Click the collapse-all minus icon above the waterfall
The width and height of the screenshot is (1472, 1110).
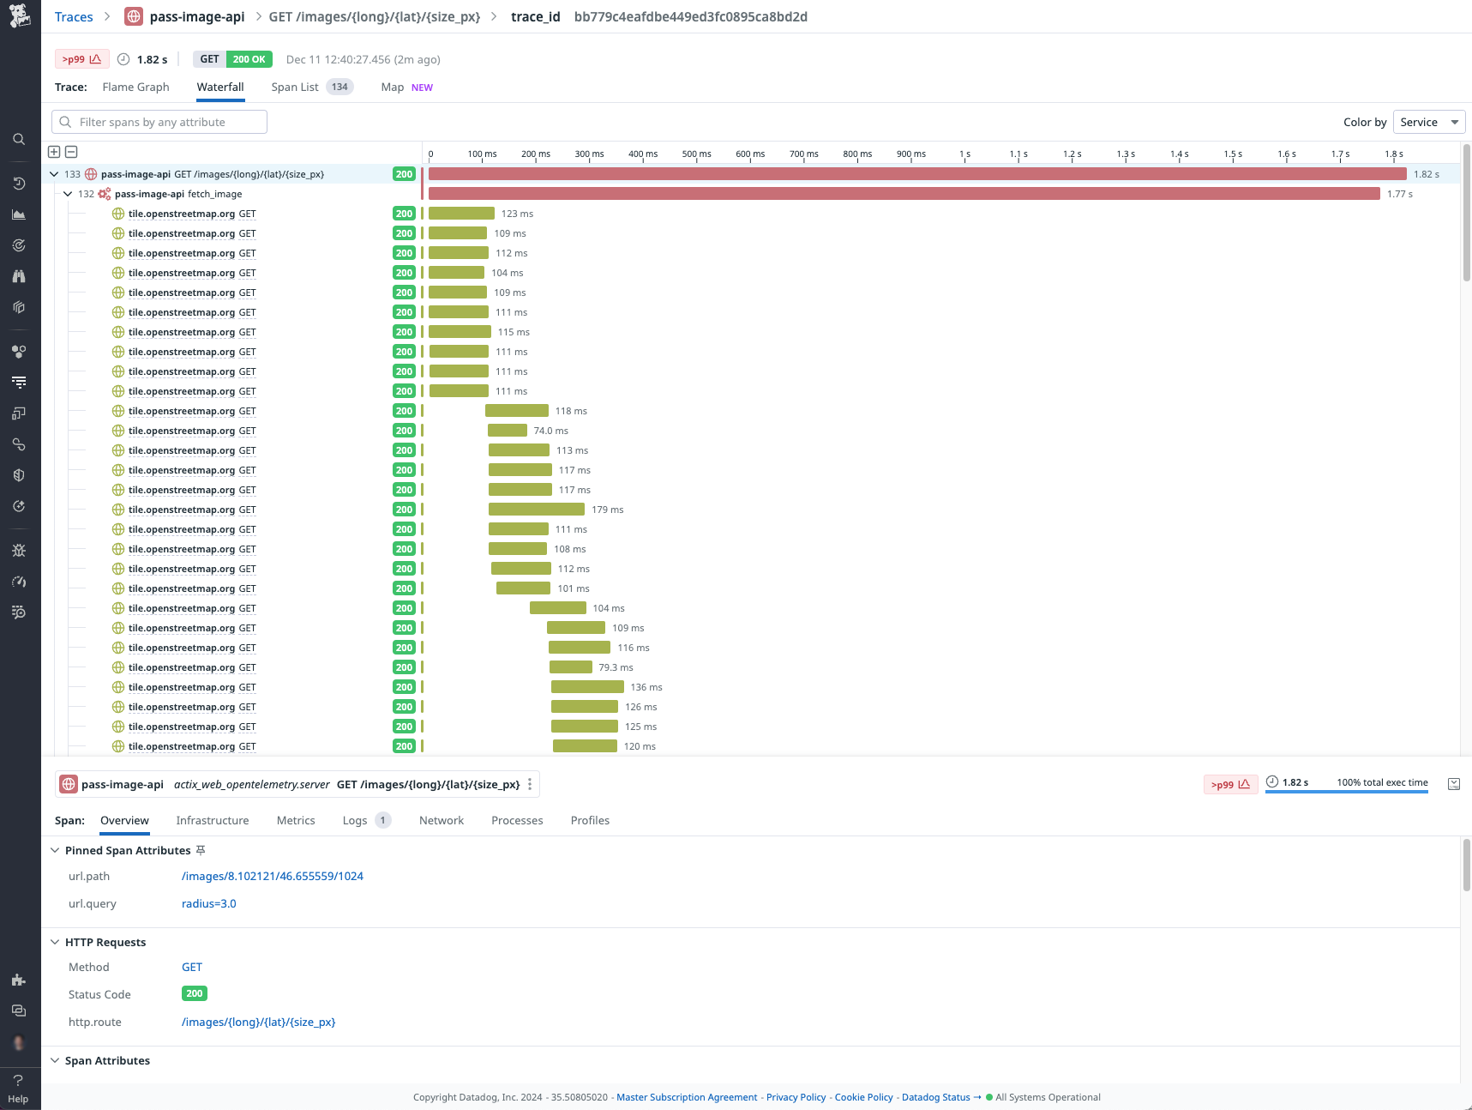[x=71, y=151]
